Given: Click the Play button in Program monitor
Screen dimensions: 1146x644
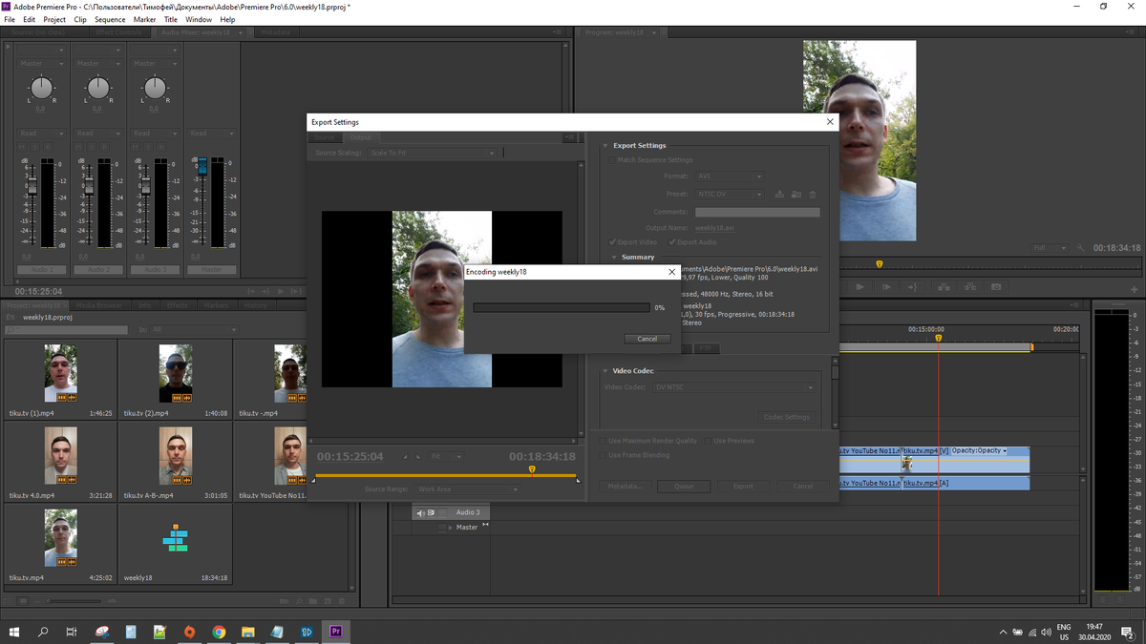Looking at the screenshot, I should (859, 286).
